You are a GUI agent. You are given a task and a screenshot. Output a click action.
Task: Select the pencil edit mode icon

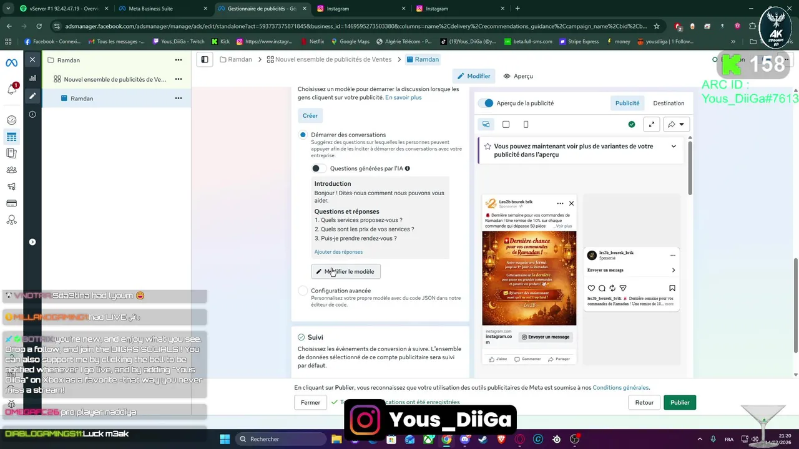[x=32, y=96]
